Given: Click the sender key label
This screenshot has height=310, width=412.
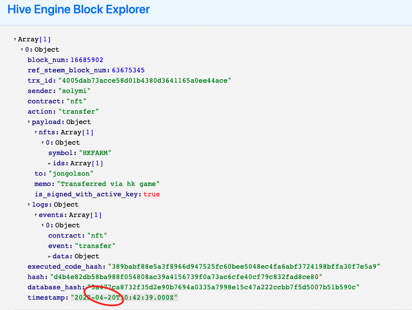Looking at the screenshot, I should coord(42,91).
